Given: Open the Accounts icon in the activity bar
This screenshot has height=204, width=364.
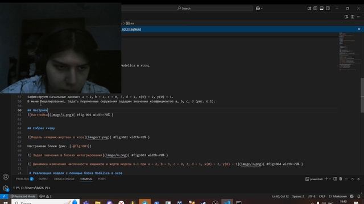Looking at the screenshot, I should 6,177.
